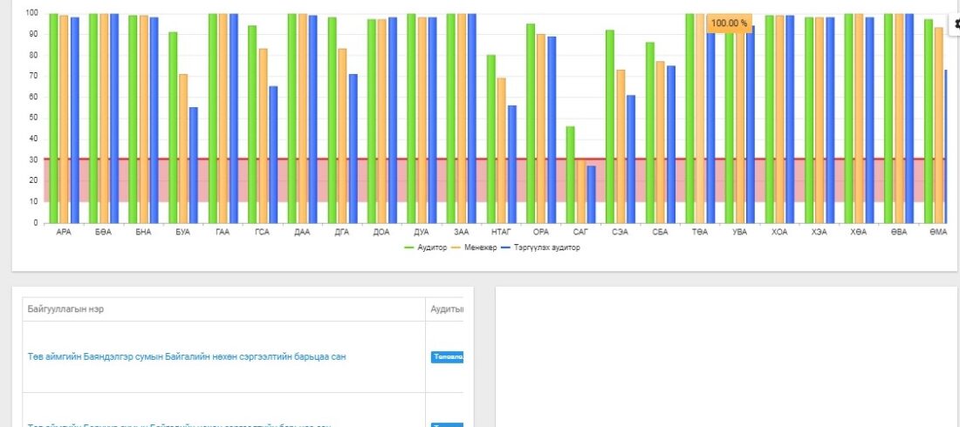Select the green bar for ОРА
960x427 pixels.
[x=531, y=124]
